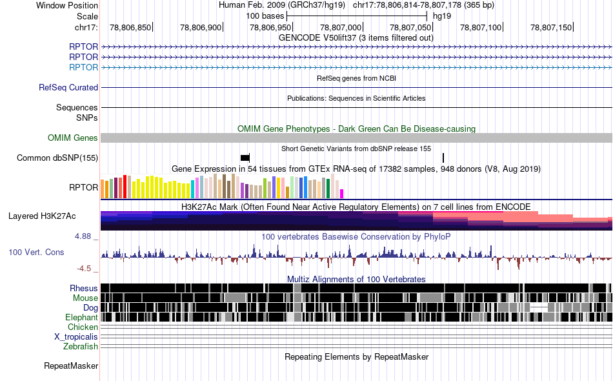Open Multiz Alignments of 100 Vertebrates title
This screenshot has width=613, height=381.
click(356, 280)
